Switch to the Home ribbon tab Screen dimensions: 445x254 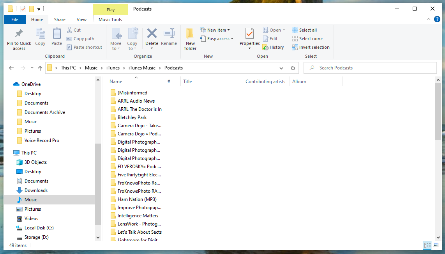(37, 20)
